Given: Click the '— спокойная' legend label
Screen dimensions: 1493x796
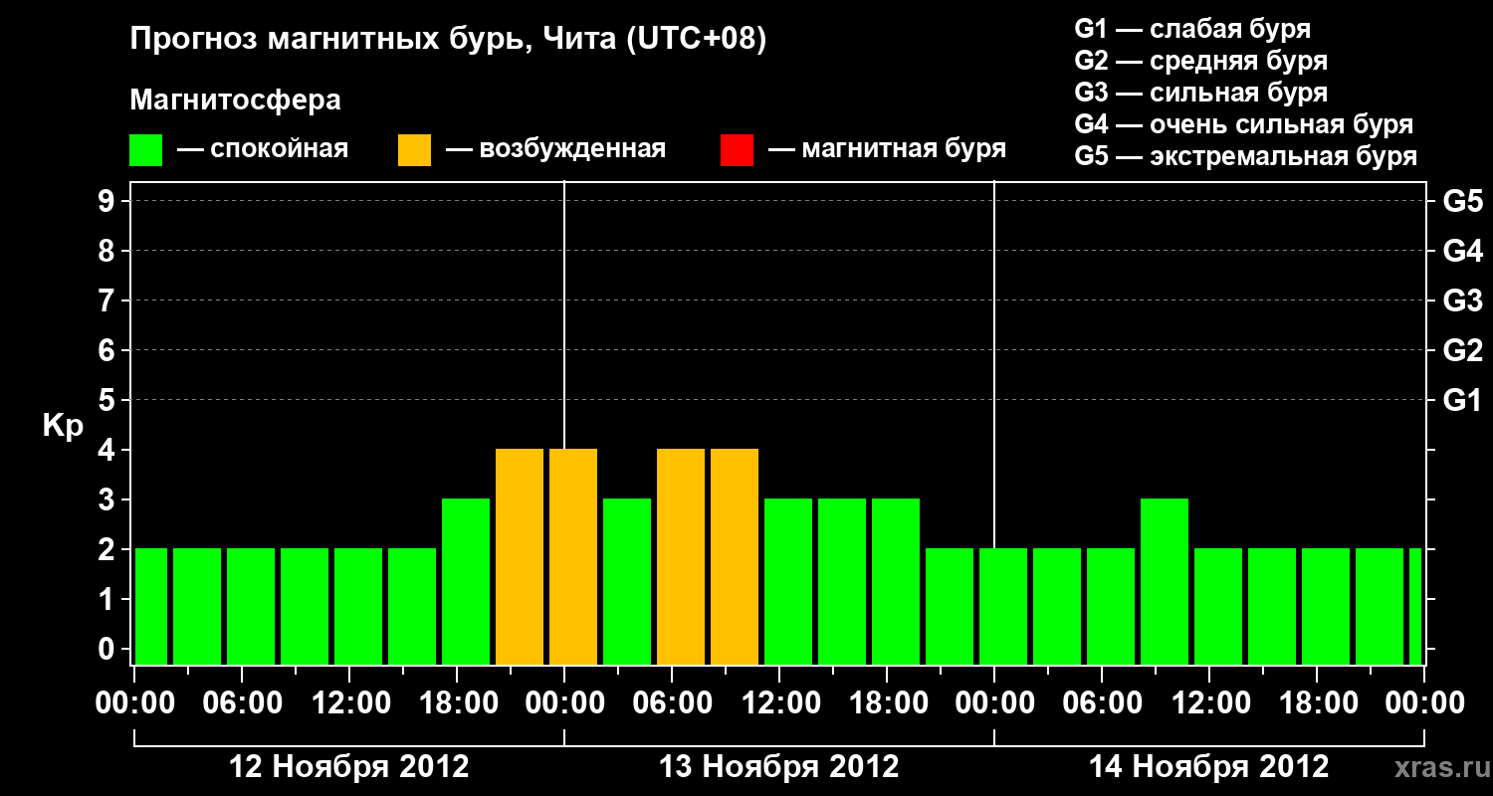Looking at the screenshot, I should click(x=263, y=150).
